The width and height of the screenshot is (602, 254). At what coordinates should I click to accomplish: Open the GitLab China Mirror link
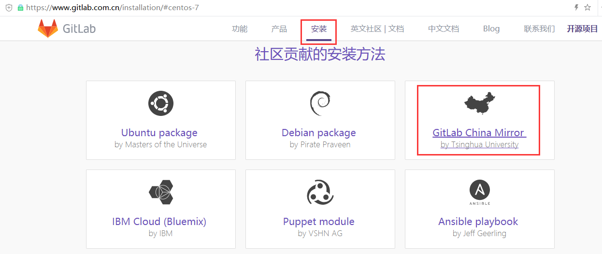[x=478, y=132]
